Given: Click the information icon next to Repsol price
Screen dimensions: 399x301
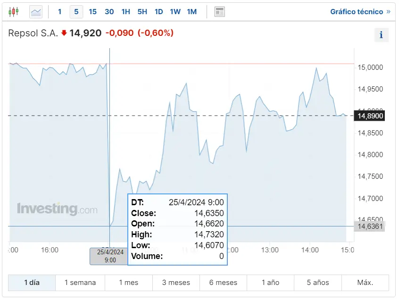Looking at the screenshot, I should 382,34.
